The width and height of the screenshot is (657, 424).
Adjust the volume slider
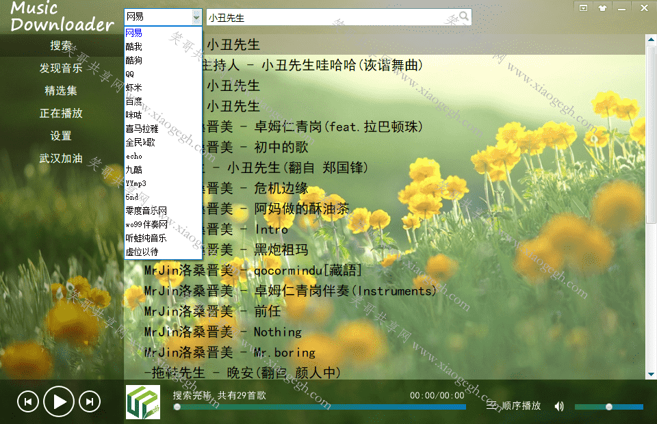tap(609, 407)
